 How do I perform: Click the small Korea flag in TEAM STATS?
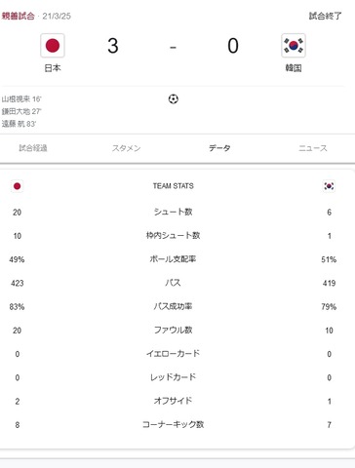point(329,186)
